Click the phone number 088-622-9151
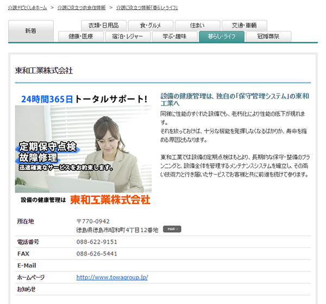The height and width of the screenshot is (304, 326). click(97, 242)
